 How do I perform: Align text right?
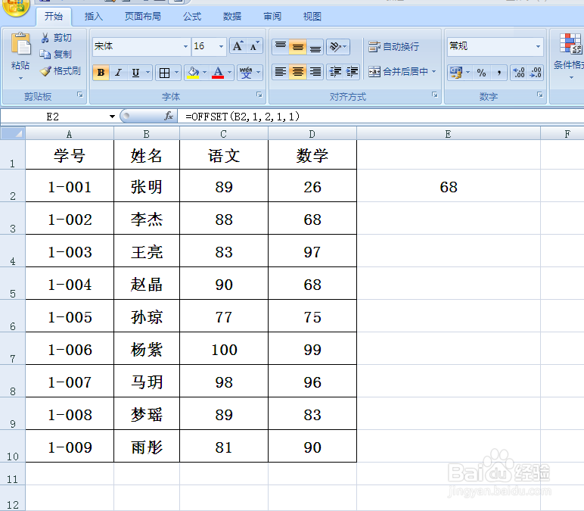[315, 72]
